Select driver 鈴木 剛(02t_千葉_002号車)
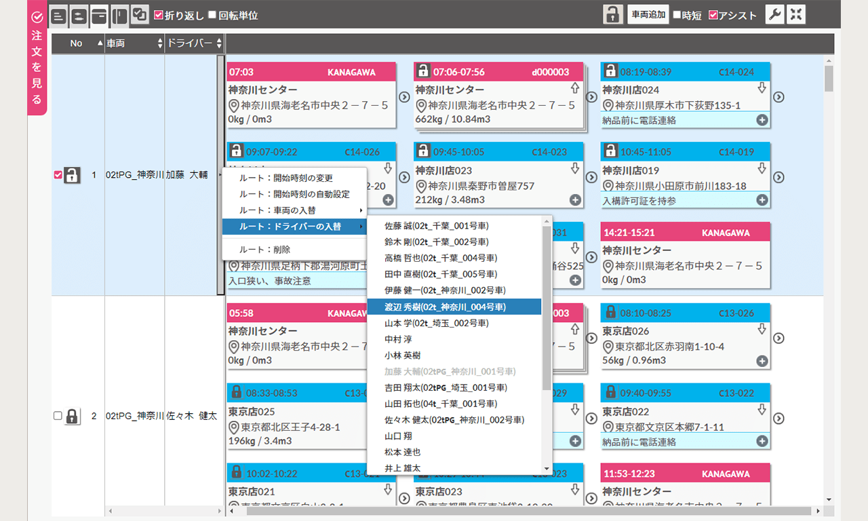Screen dimensions: 868x521 pos(454,242)
